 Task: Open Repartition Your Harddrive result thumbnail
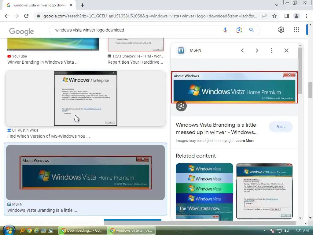click(x=135, y=45)
